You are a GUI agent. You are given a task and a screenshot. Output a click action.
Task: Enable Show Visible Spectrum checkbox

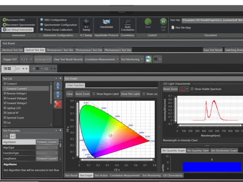point(192,89)
